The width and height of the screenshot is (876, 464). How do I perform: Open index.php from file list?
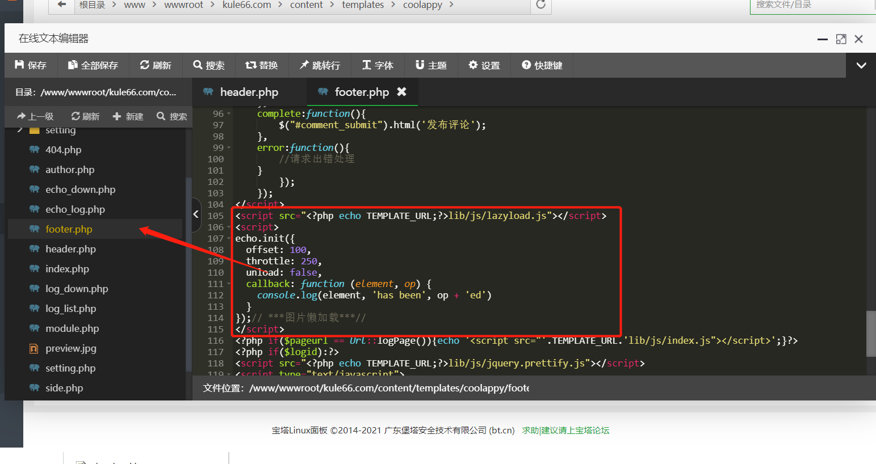pyautogui.click(x=67, y=269)
